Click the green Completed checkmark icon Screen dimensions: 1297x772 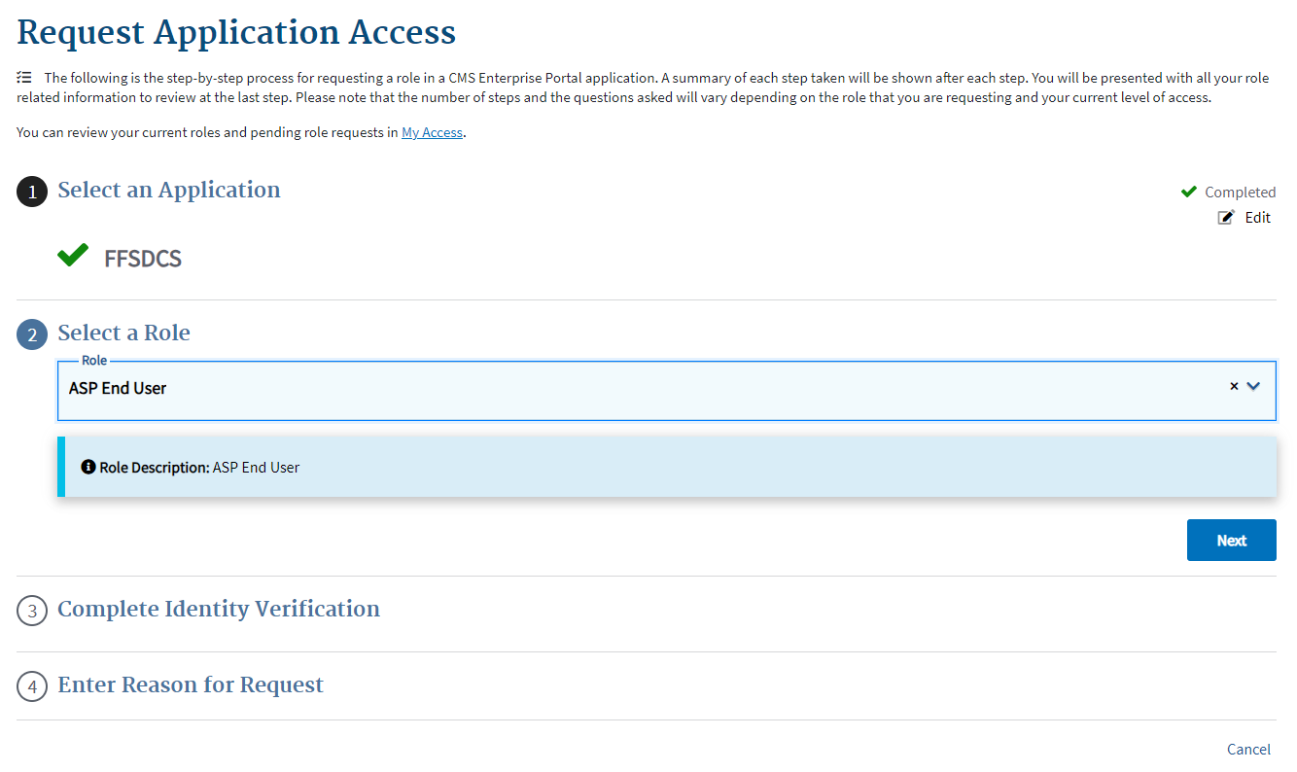click(1188, 192)
